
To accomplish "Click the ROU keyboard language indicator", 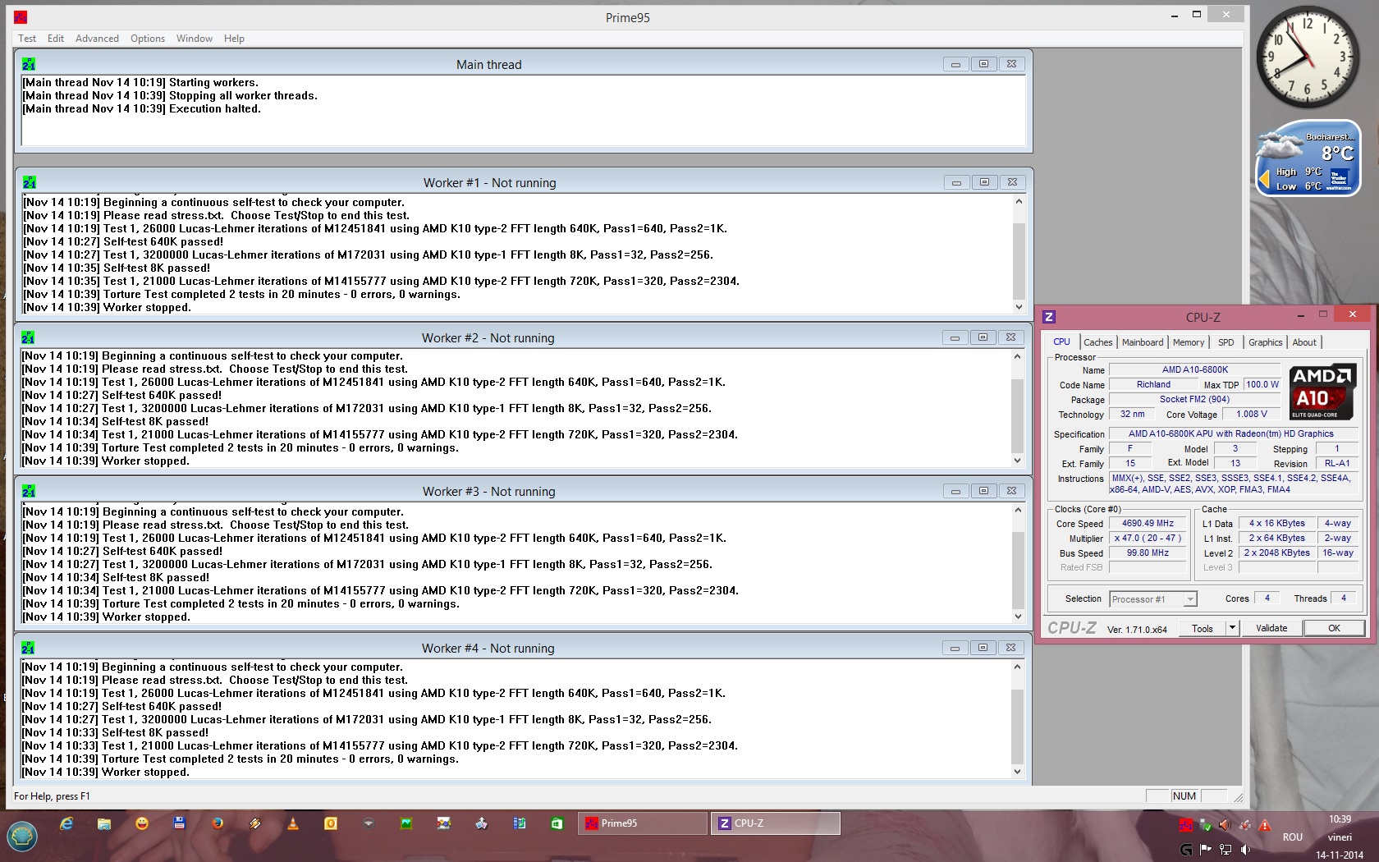I will point(1292,837).
